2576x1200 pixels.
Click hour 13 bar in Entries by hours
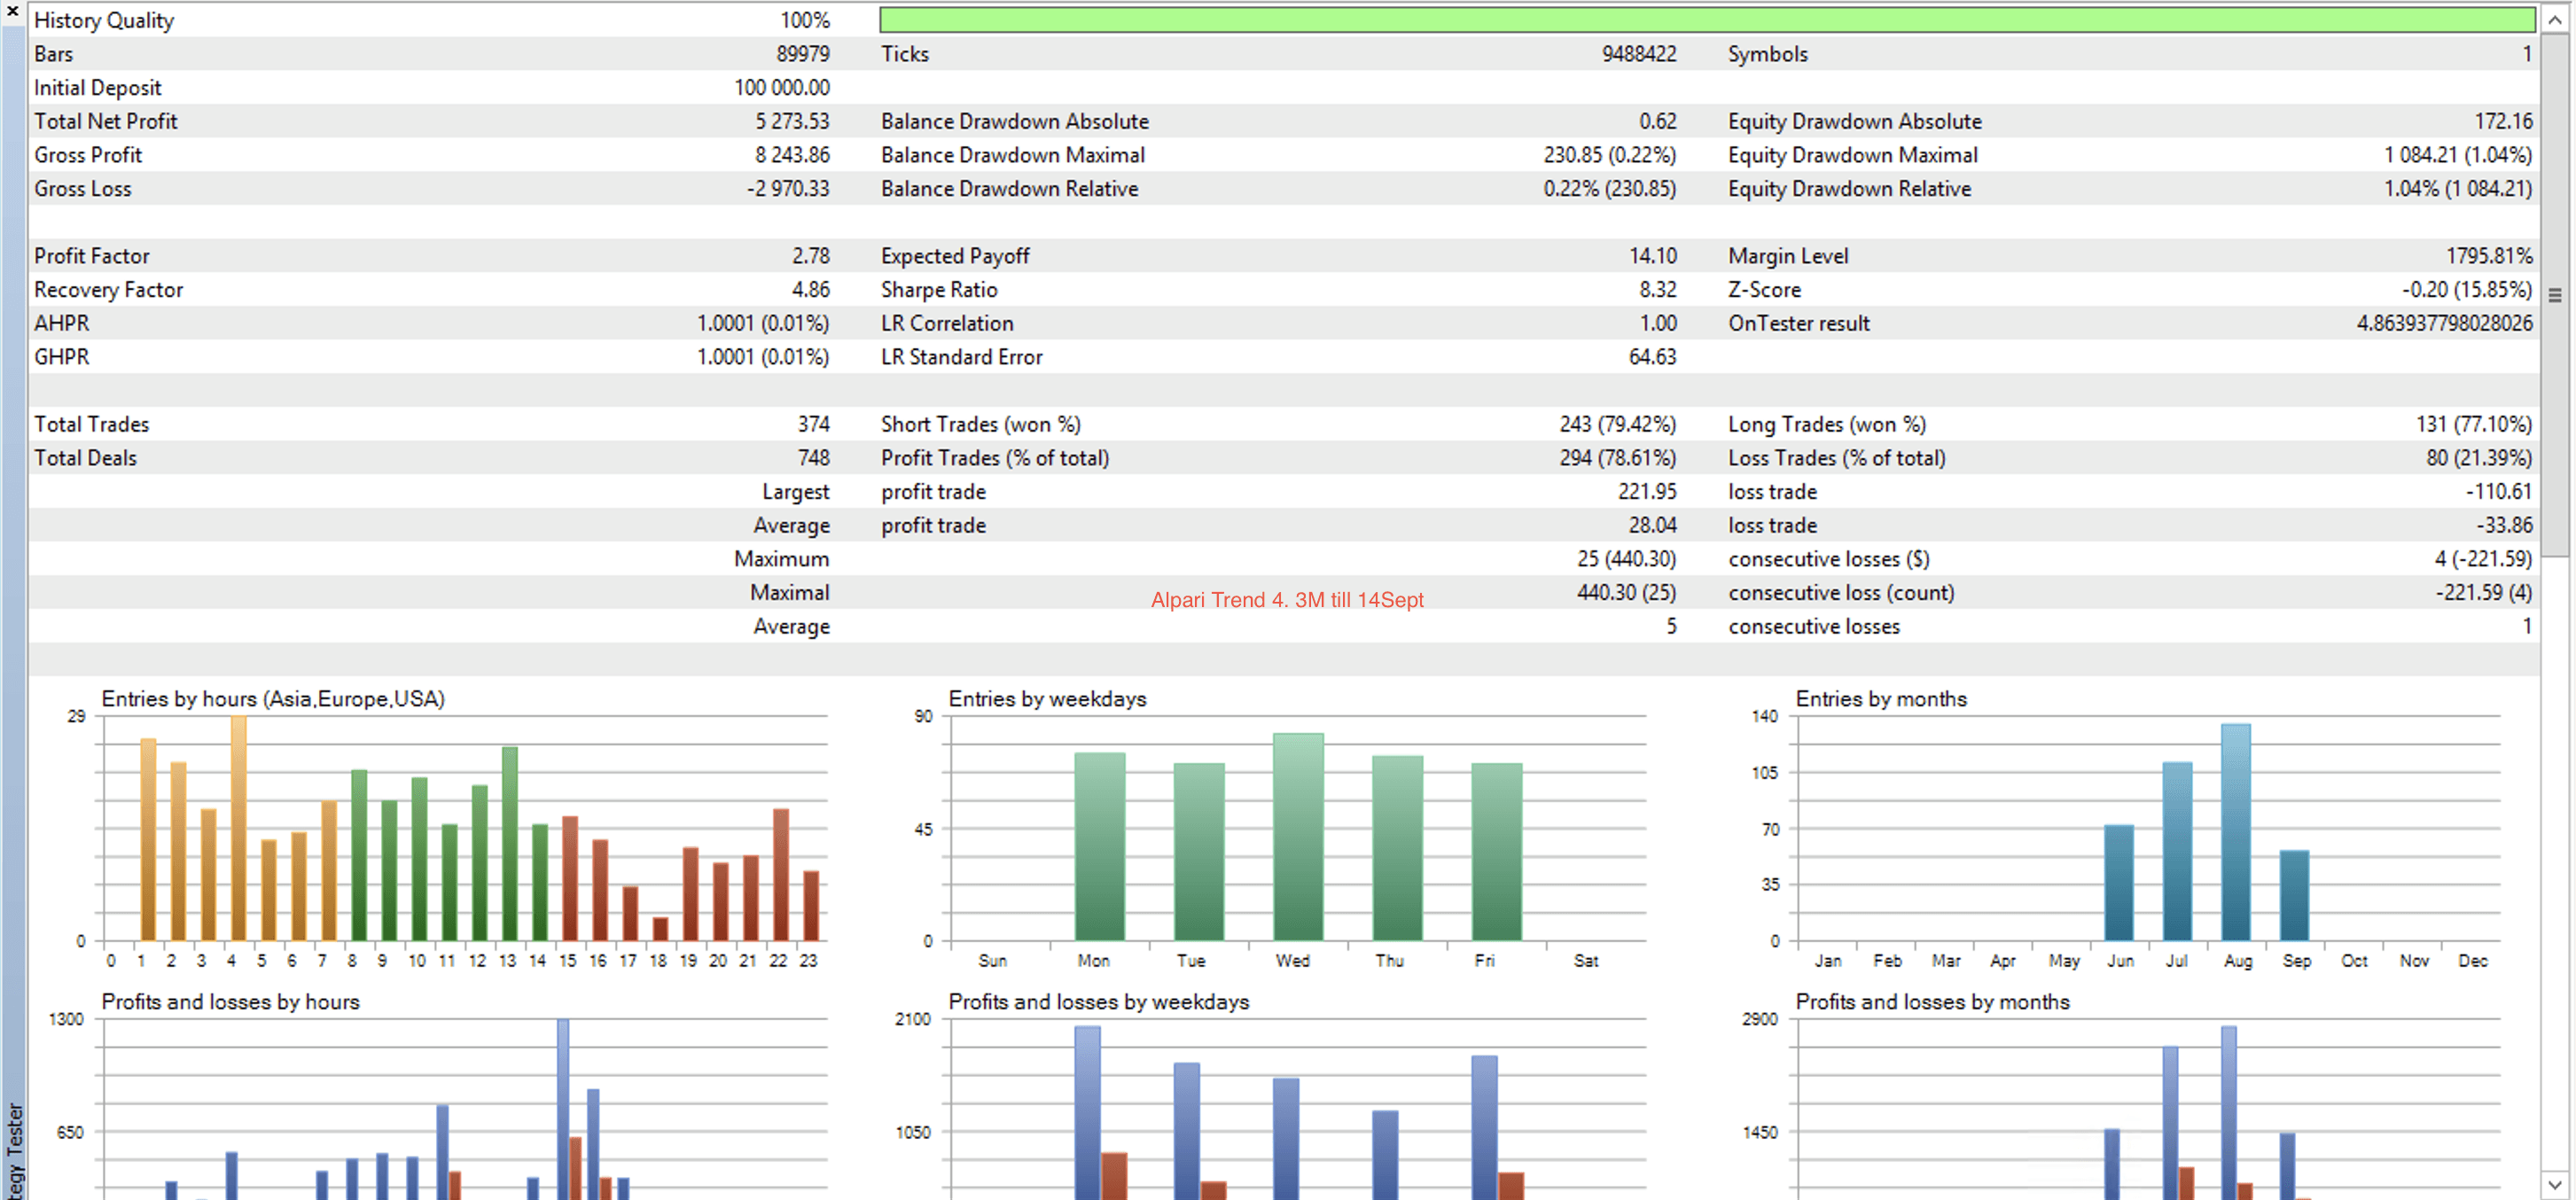click(x=509, y=843)
